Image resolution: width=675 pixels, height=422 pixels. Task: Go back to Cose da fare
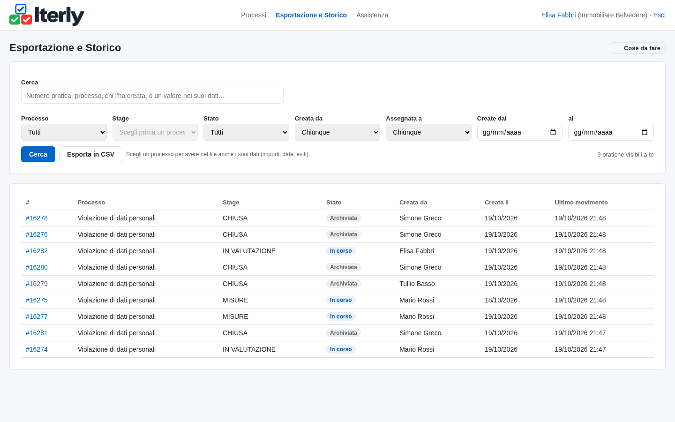(x=638, y=48)
